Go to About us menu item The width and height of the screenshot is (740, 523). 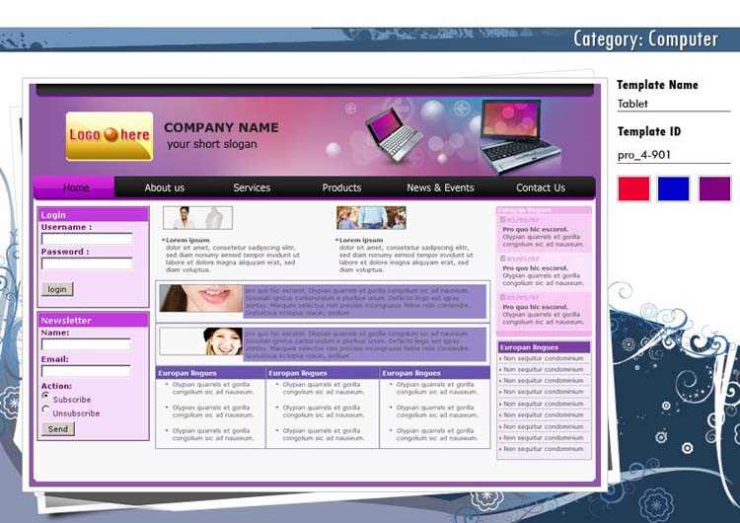tap(164, 187)
